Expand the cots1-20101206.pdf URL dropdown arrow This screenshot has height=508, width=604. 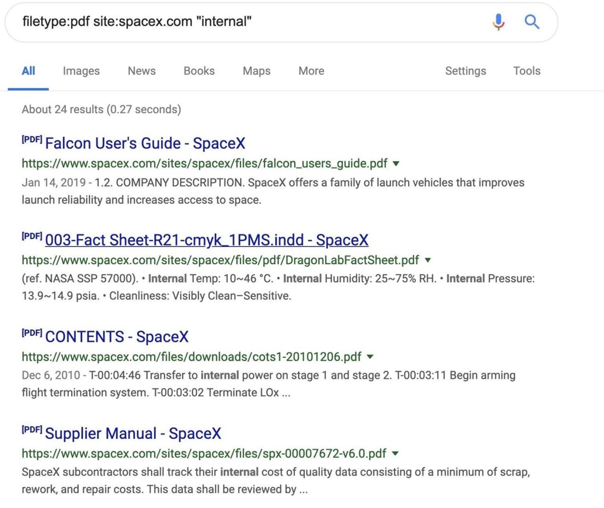(x=370, y=357)
